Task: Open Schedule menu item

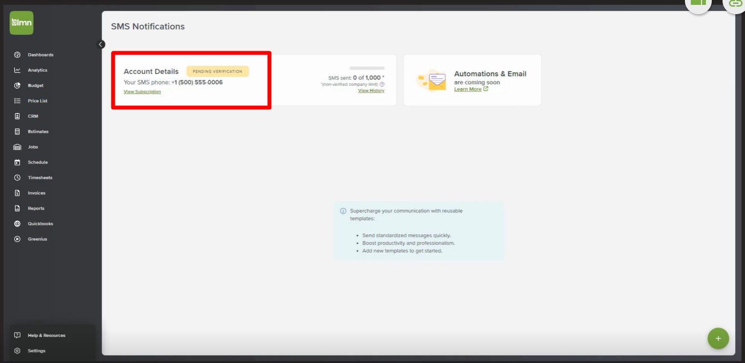Action: (38, 162)
